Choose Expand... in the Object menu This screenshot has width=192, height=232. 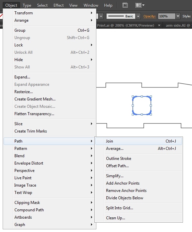click(x=50, y=77)
